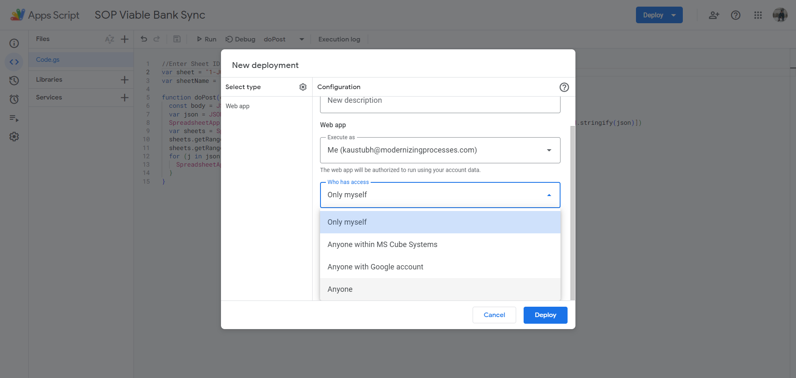Click the blue Deploy button in dialog

pyautogui.click(x=545, y=315)
